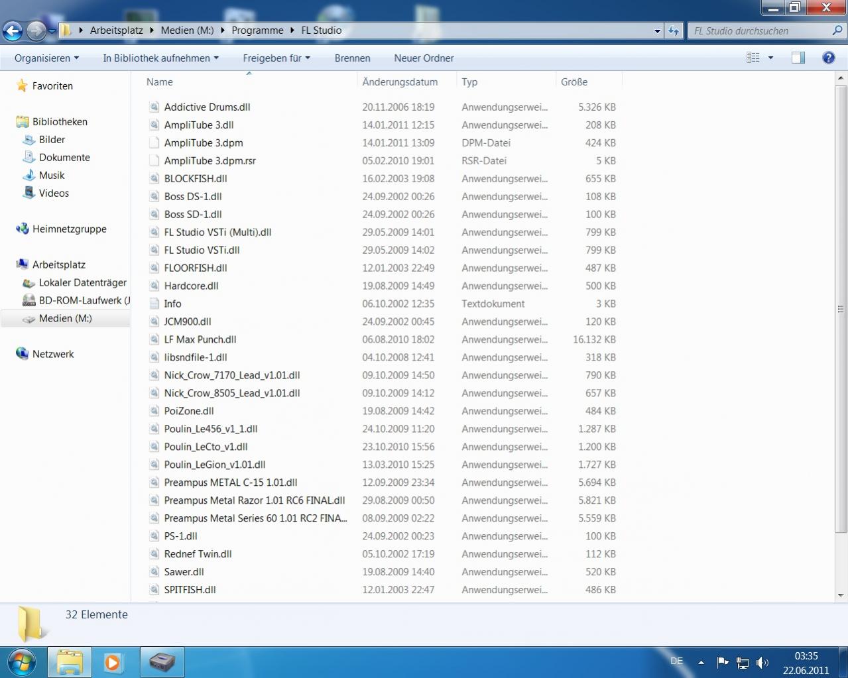
Task: Select JCM900.dll file
Action: tap(188, 321)
